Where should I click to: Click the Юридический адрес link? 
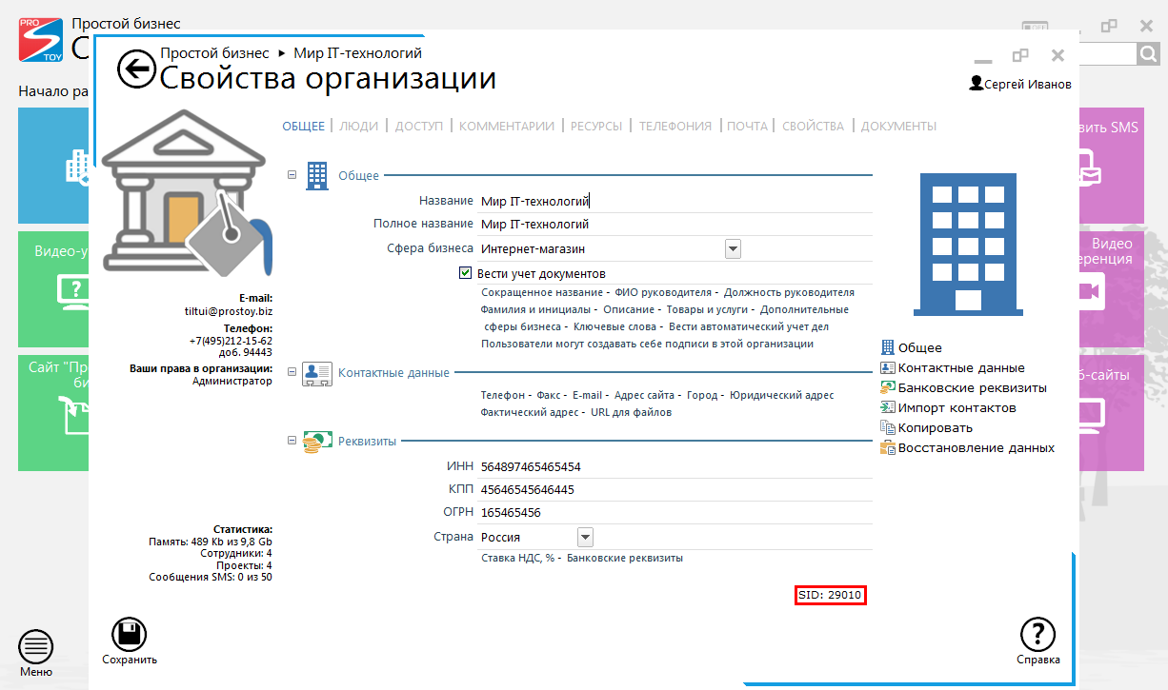[x=782, y=395]
